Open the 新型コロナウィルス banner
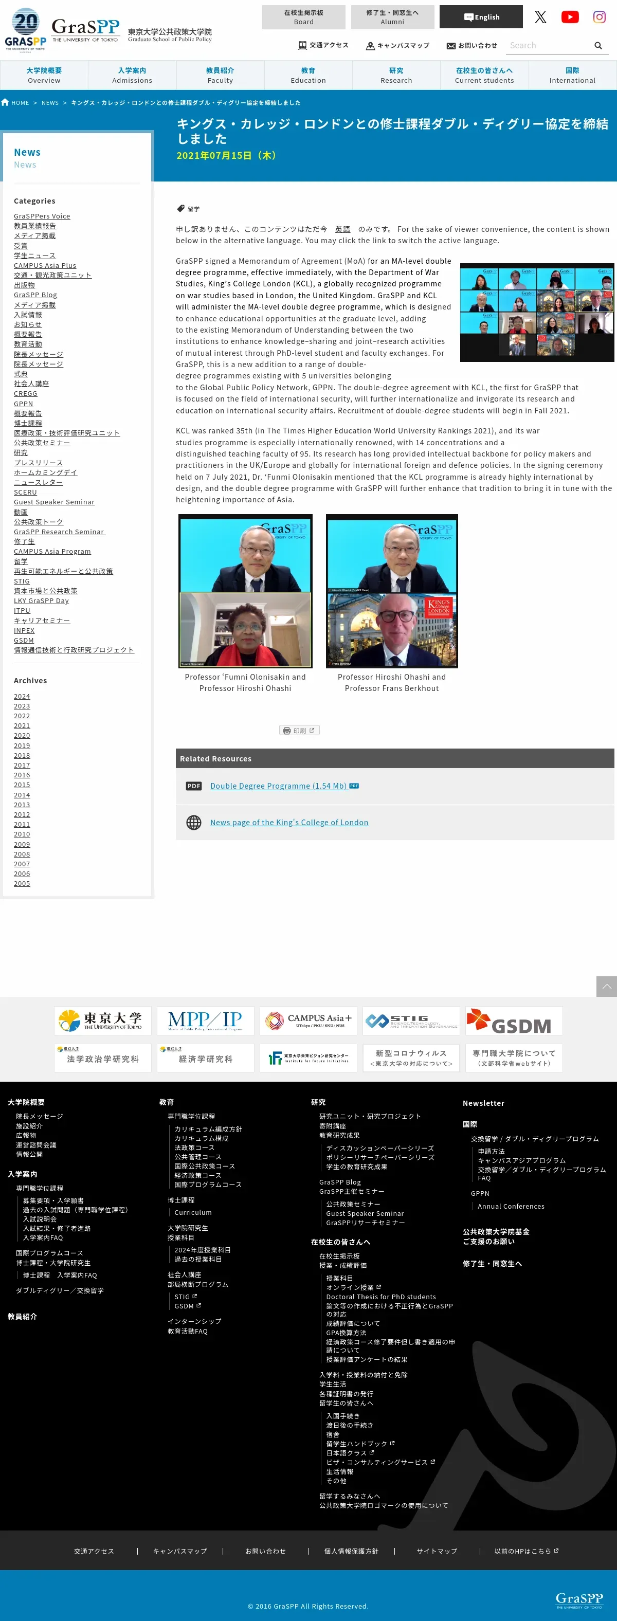 tap(411, 1058)
